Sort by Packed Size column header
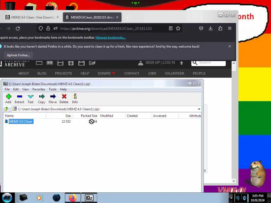The image size is (271, 203). click(x=86, y=116)
